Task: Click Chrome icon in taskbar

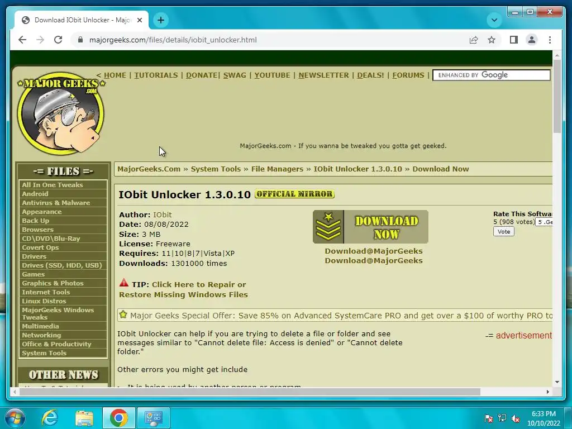Action: click(x=118, y=418)
